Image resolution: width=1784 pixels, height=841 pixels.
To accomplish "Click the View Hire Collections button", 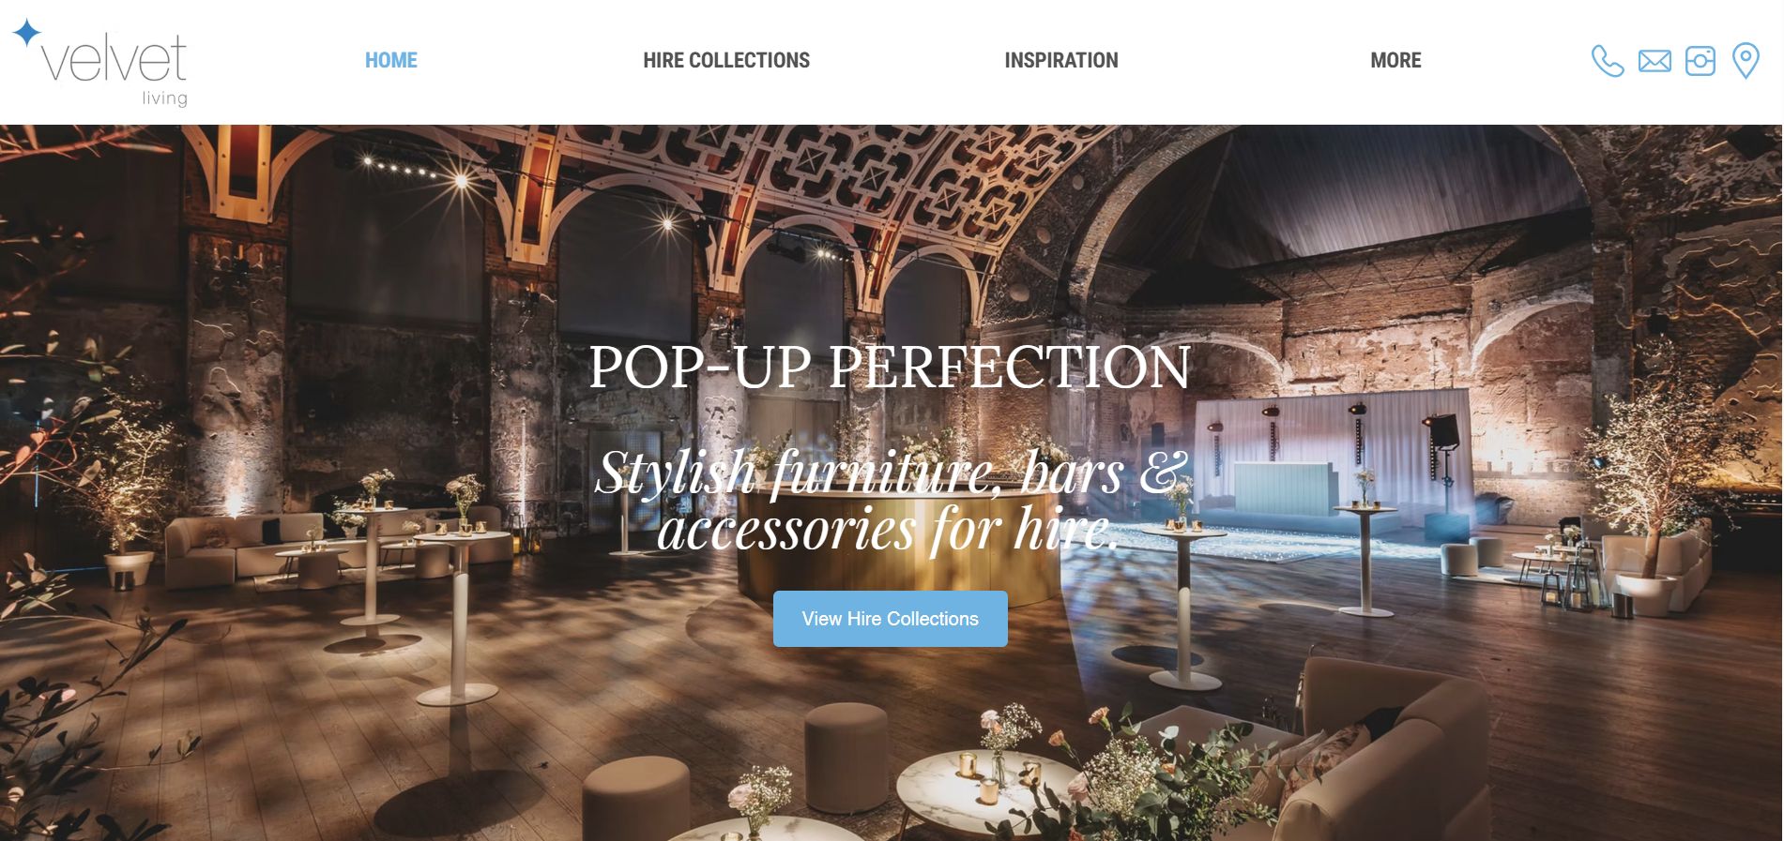I will pyautogui.click(x=891, y=619).
